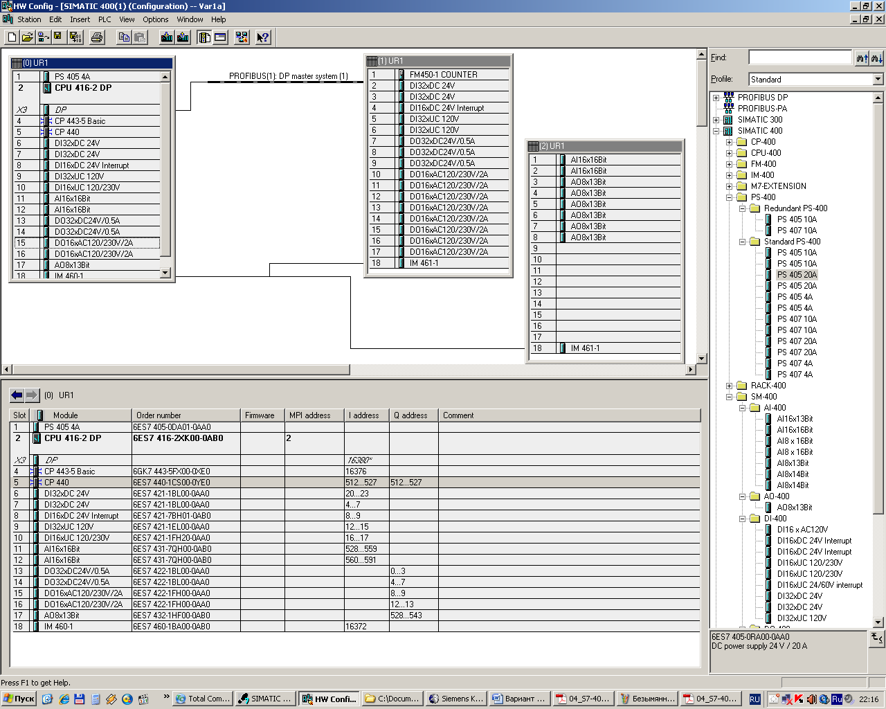Click the Print toolbar icon

coord(97,37)
